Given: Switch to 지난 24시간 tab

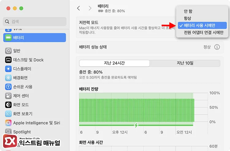Looking at the screenshot, I should pos(114,63).
